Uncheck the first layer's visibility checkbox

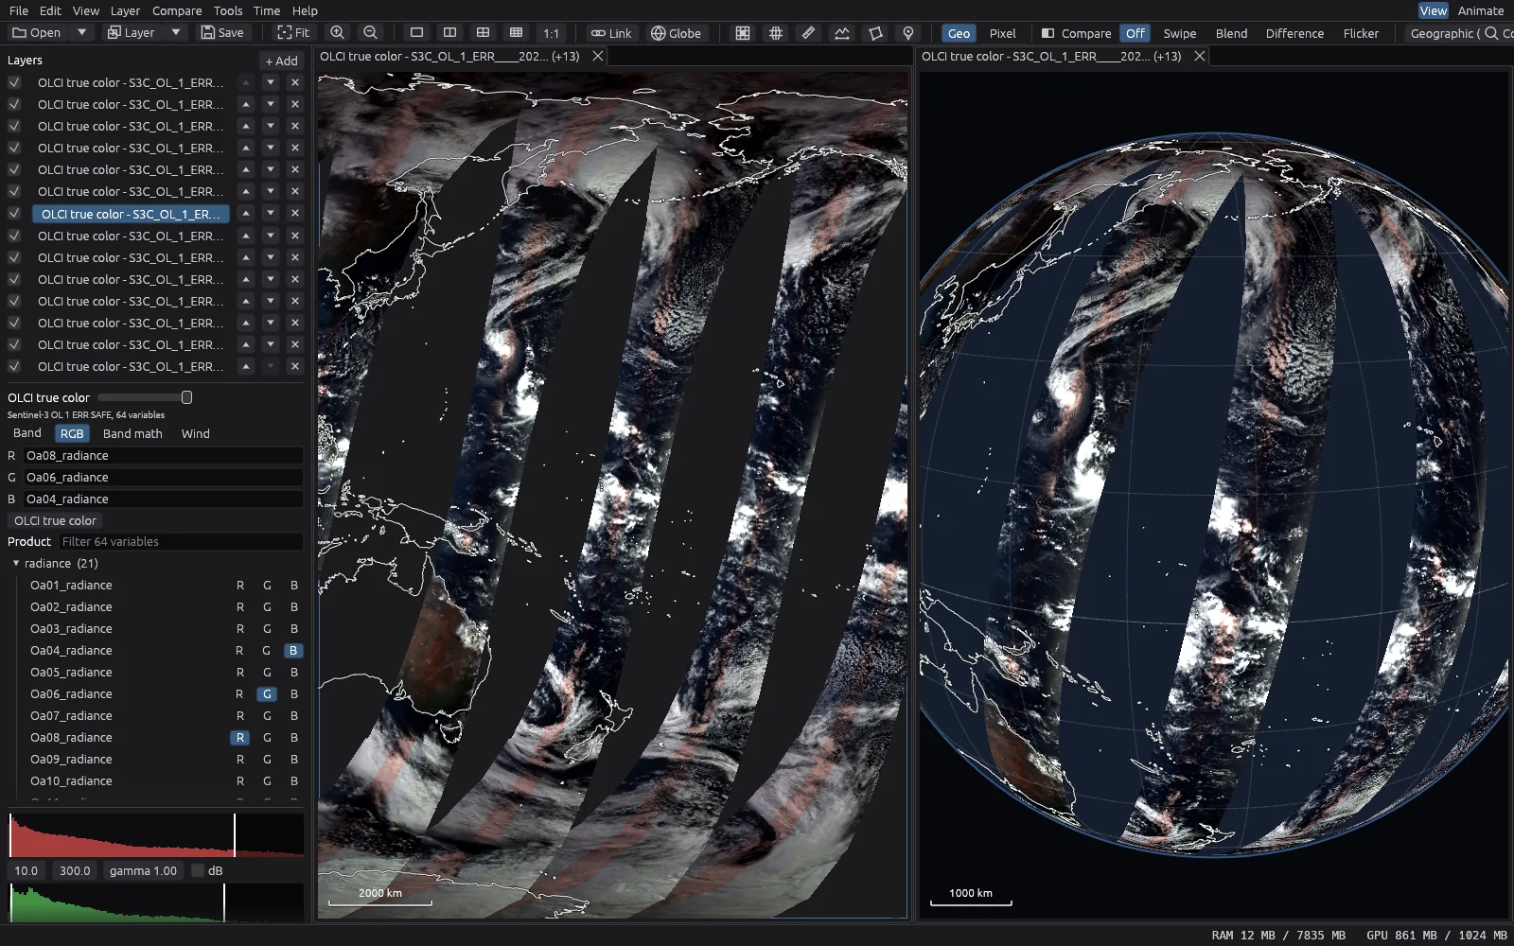(14, 82)
